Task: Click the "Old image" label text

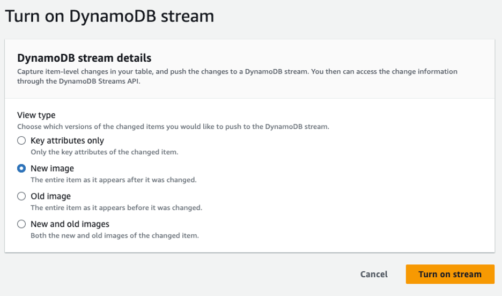Action: coord(50,196)
